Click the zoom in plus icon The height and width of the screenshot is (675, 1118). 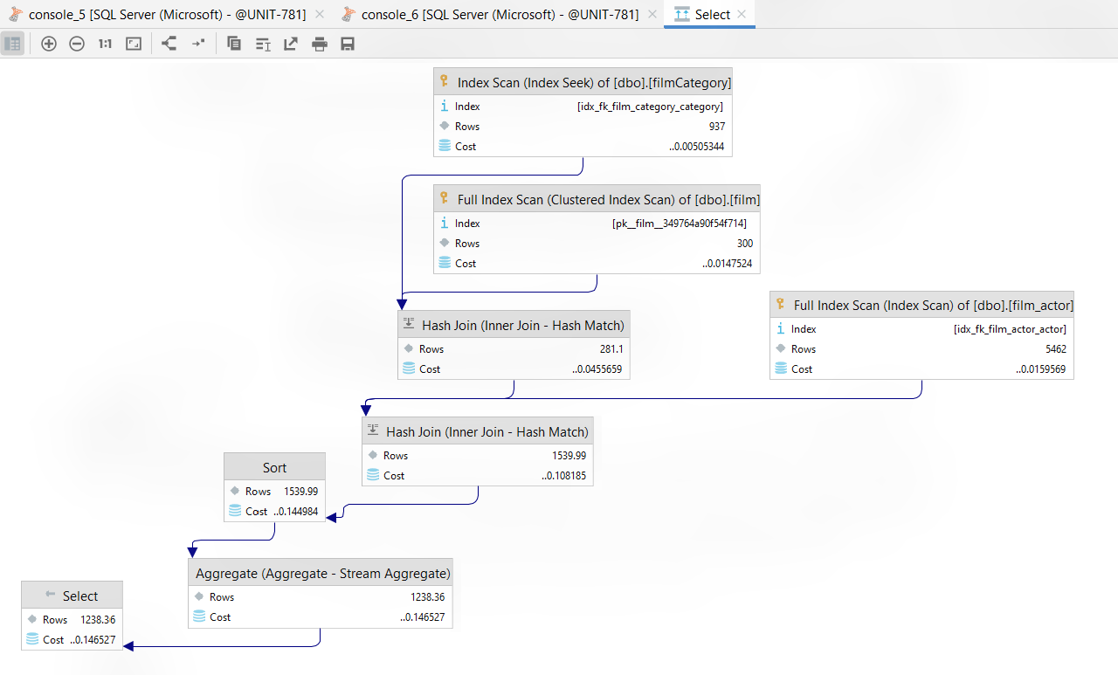click(49, 44)
